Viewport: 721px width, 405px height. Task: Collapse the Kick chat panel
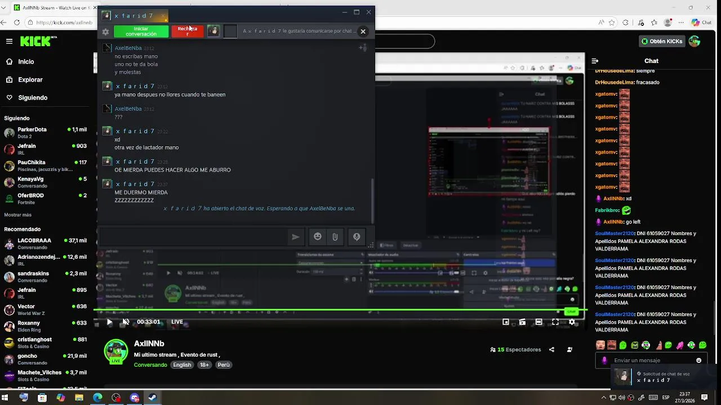click(x=595, y=61)
